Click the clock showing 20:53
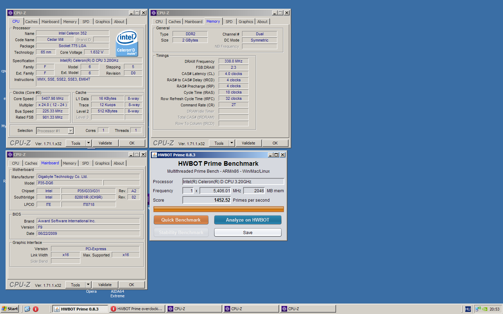This screenshot has height=314, width=503. (x=494, y=309)
